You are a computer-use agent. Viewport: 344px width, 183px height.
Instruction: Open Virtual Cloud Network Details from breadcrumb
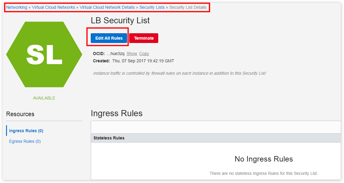(106, 7)
